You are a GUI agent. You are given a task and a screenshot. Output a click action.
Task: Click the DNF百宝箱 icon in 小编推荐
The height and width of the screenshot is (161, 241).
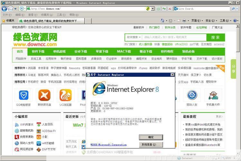(39, 149)
